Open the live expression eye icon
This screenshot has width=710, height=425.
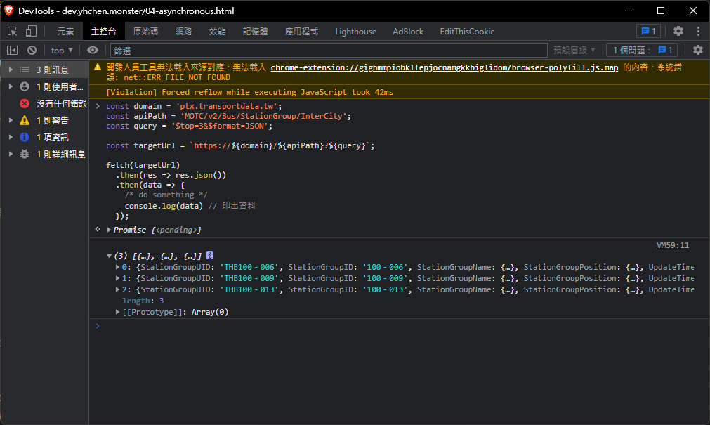93,50
